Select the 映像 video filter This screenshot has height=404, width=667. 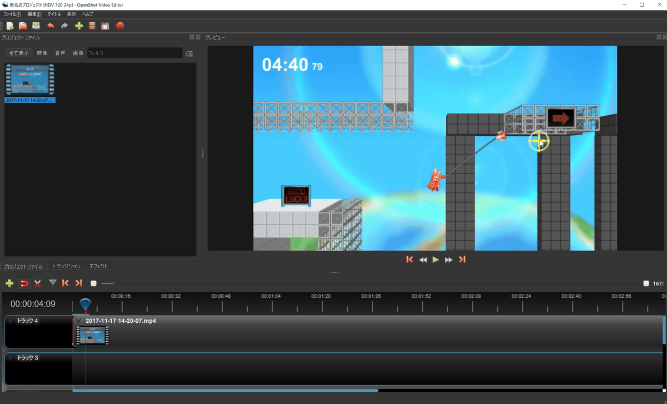[x=42, y=53]
